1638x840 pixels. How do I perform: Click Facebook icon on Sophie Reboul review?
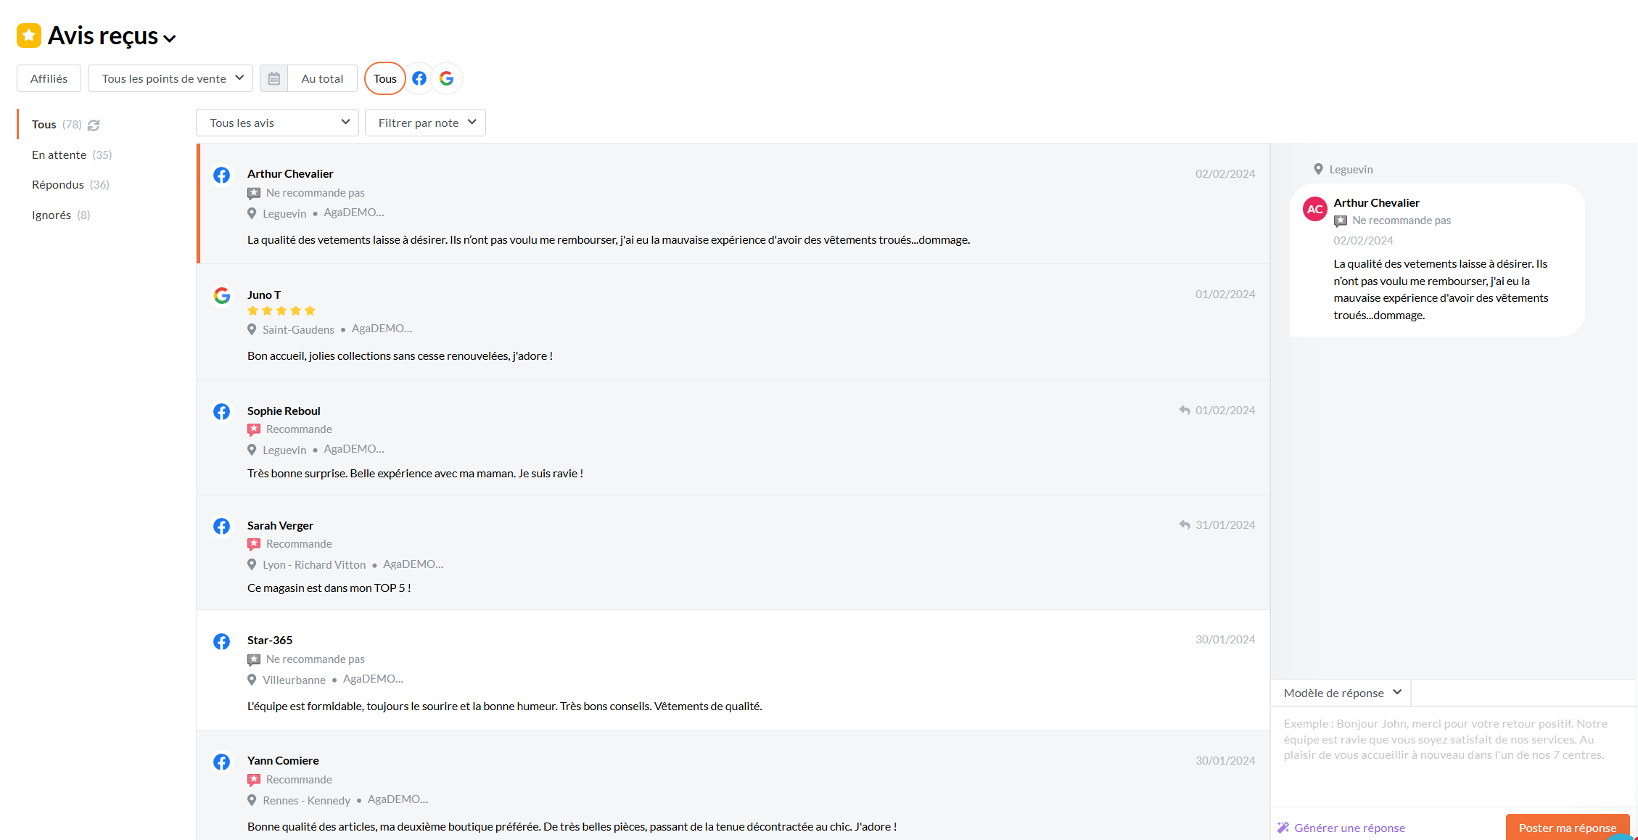coord(221,411)
